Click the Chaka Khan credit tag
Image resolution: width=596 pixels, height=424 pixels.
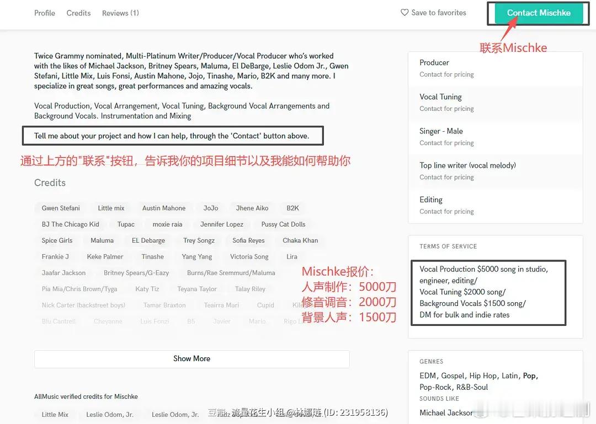point(300,240)
